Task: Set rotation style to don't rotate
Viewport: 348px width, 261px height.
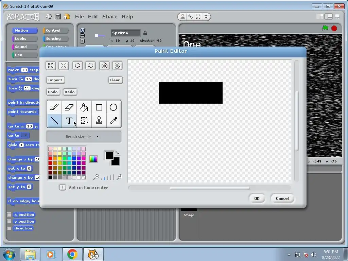Action: 82,41
